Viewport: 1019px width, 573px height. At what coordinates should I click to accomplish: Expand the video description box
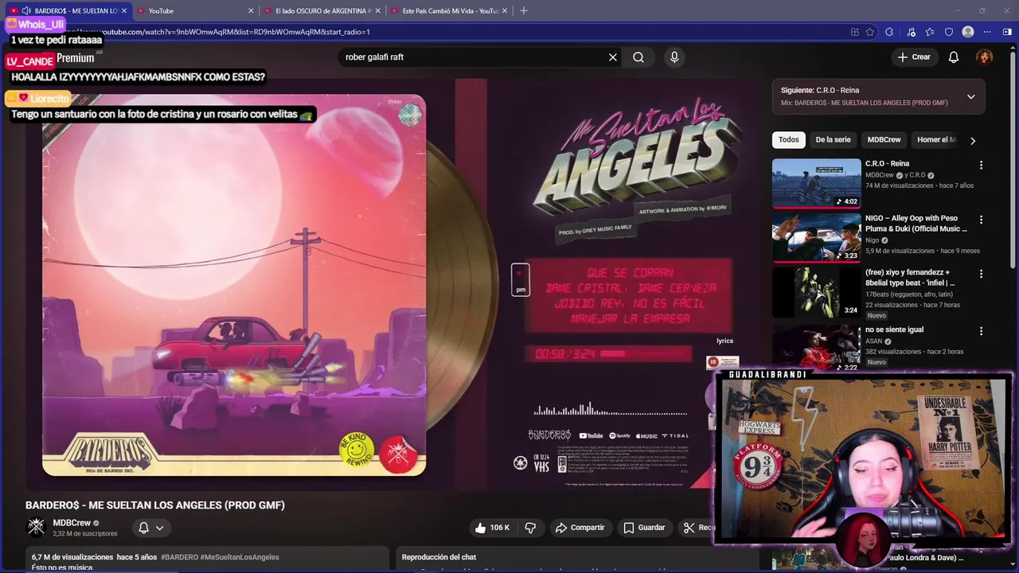[209, 559]
